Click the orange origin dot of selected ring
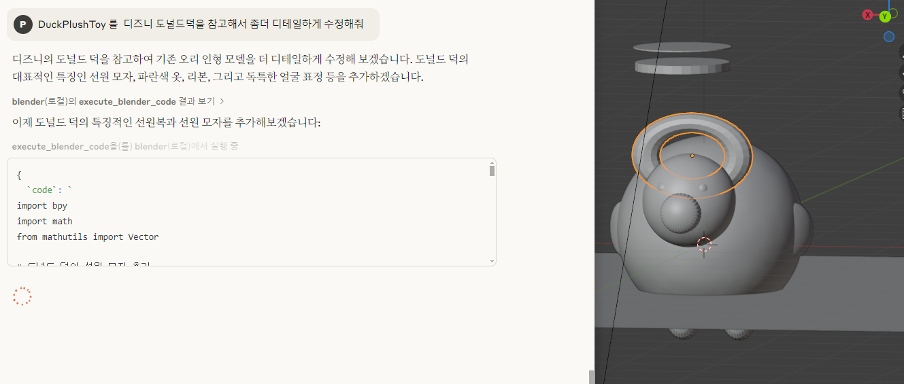This screenshot has height=384, width=904. pyautogui.click(x=692, y=156)
